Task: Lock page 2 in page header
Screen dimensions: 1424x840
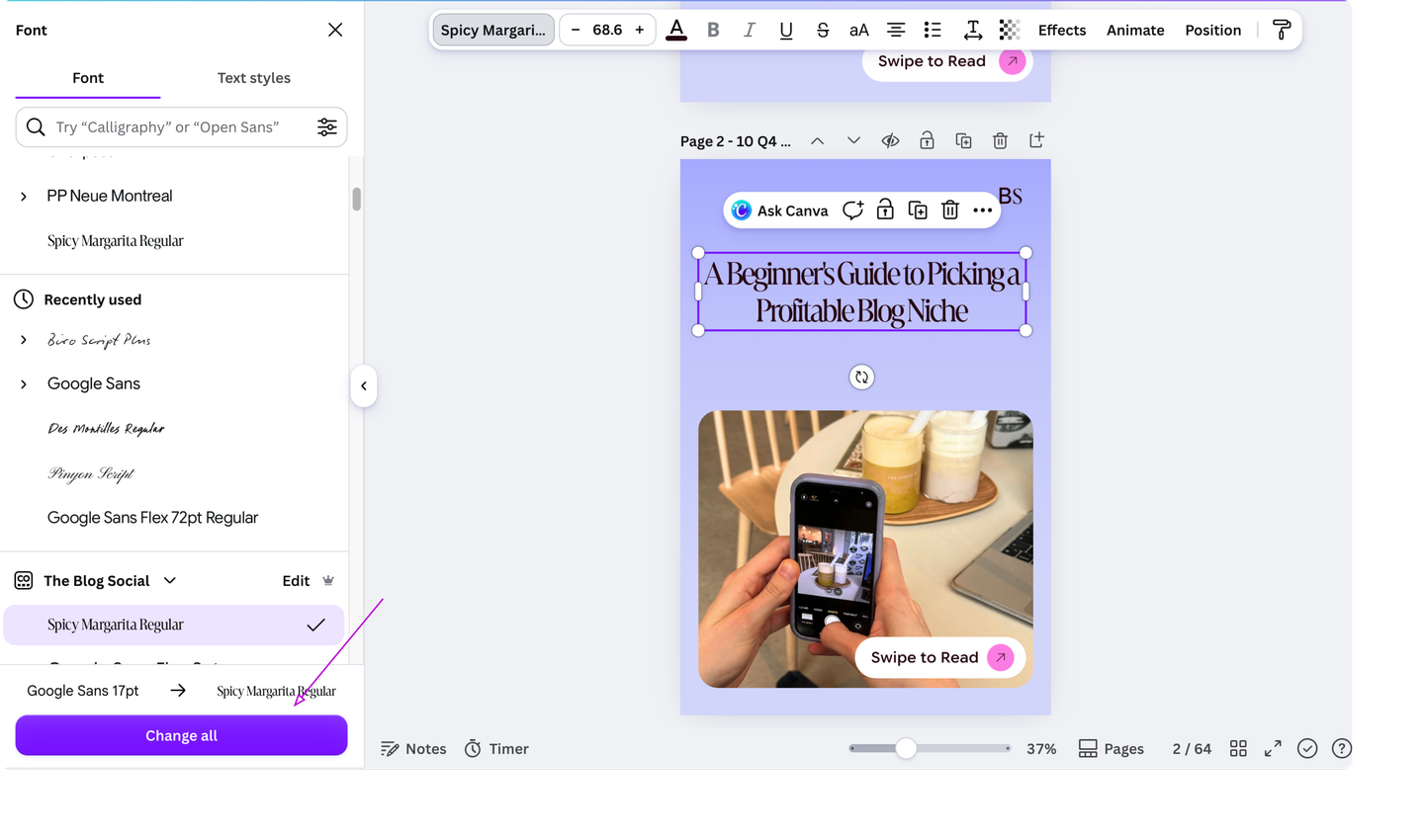Action: [927, 140]
